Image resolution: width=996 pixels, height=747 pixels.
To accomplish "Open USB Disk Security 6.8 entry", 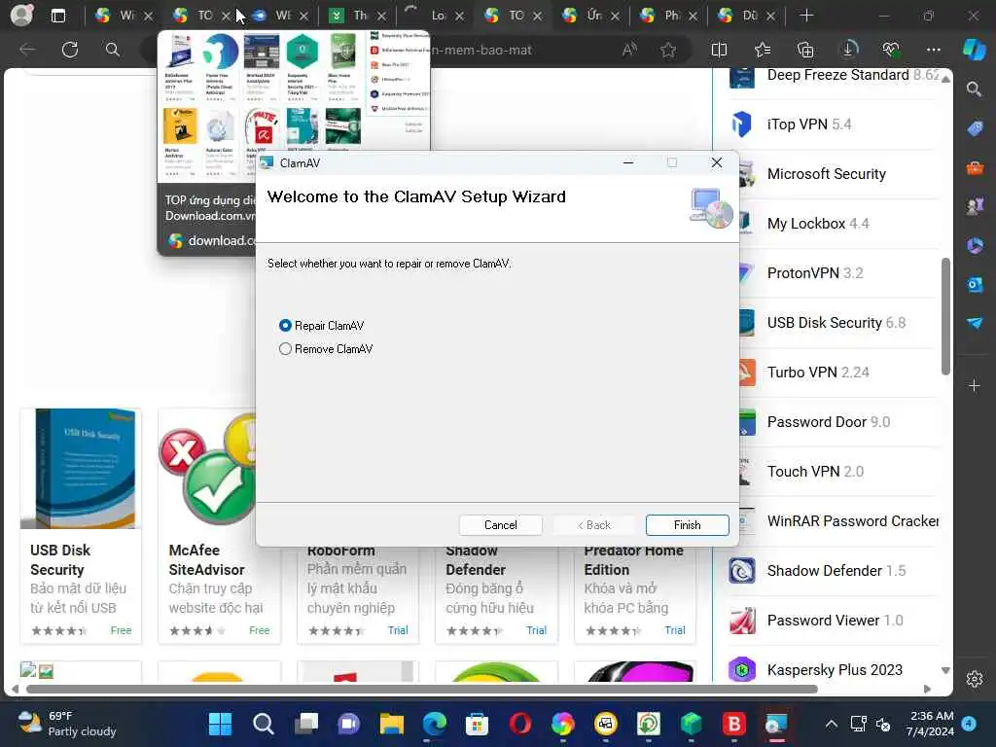I will point(836,323).
